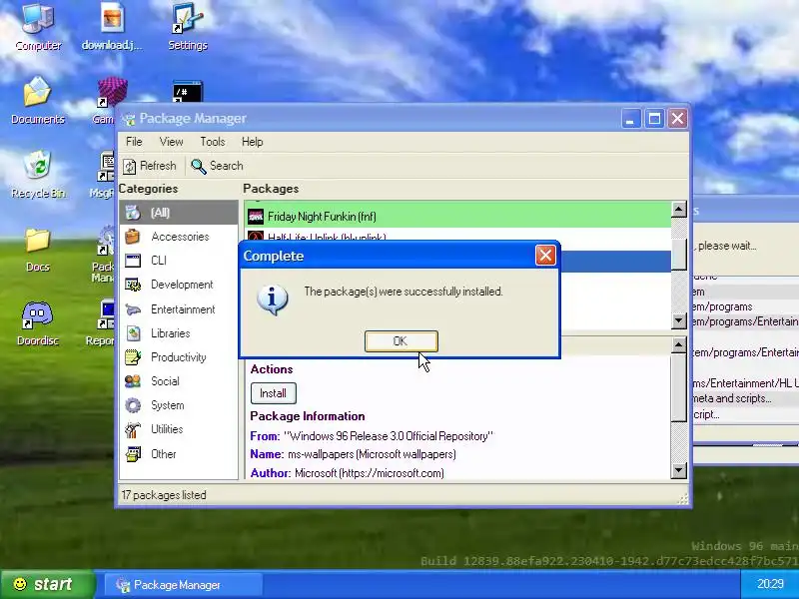Click the details pane scroll up arrow
Viewport: 799px width, 599px height.
click(x=679, y=345)
